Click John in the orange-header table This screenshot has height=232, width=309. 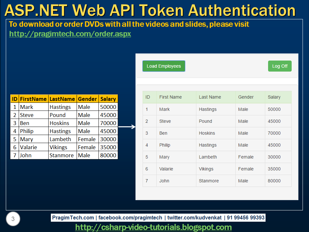coord(26,155)
